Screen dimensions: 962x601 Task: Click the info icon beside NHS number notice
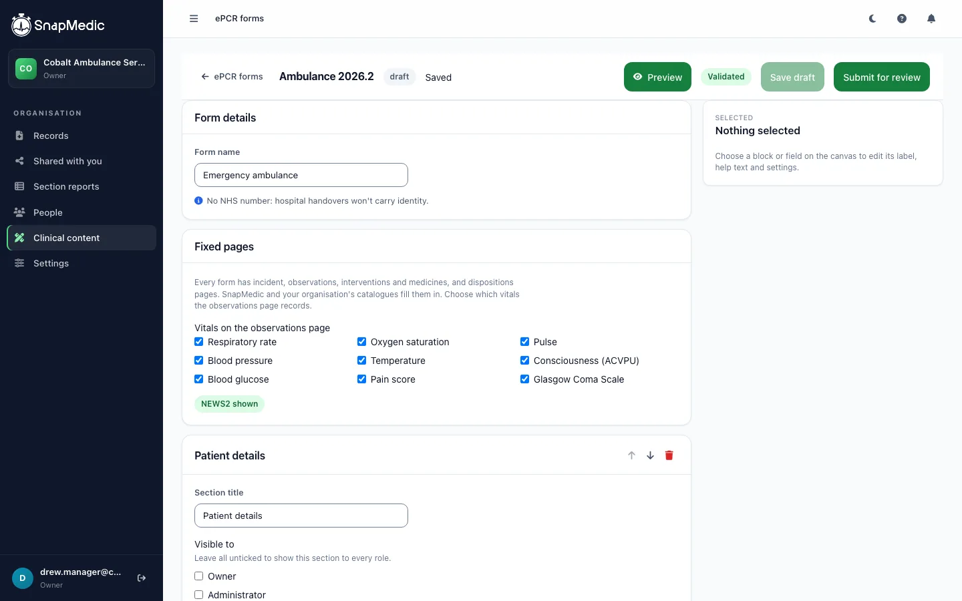pos(198,200)
